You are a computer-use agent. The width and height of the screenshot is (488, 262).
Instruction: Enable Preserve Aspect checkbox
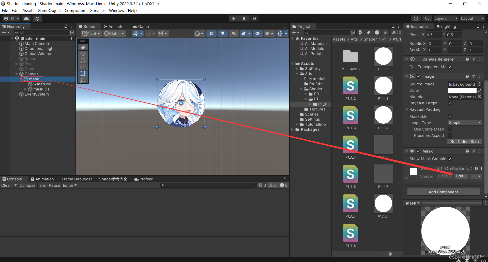[450, 135]
